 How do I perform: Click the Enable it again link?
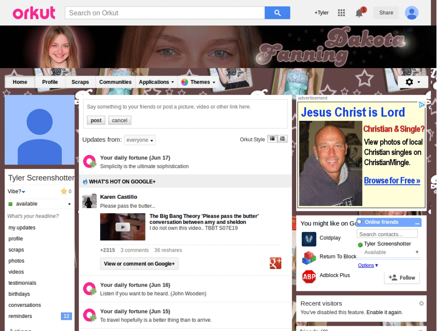click(x=384, y=312)
